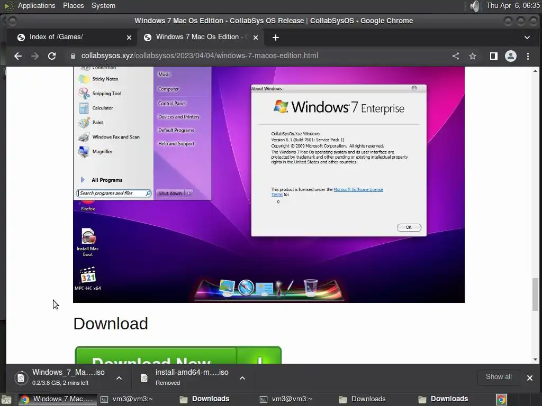The height and width of the screenshot is (406, 542).
Task: Click the Chrome icon at taskbar right end
Action: [x=501, y=400]
